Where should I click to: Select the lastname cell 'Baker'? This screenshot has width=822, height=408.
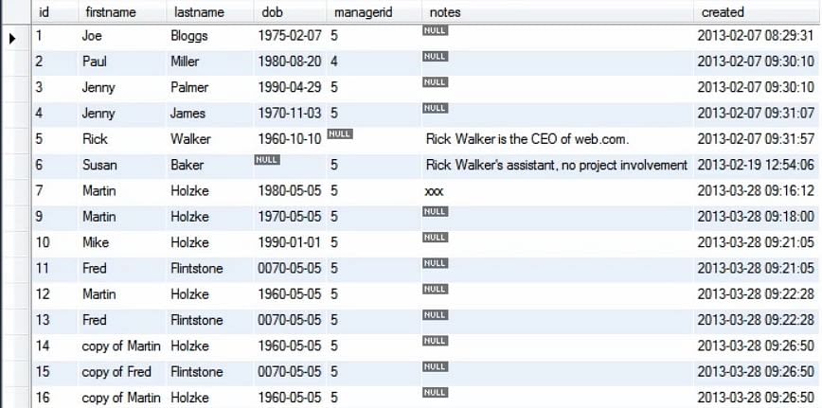(188, 165)
